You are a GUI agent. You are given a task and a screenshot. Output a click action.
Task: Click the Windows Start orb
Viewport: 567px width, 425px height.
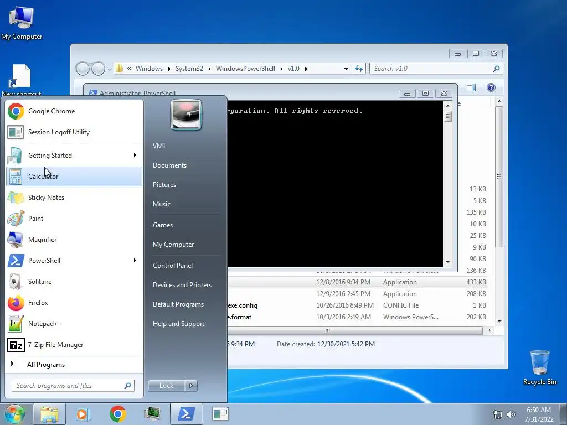(14, 414)
